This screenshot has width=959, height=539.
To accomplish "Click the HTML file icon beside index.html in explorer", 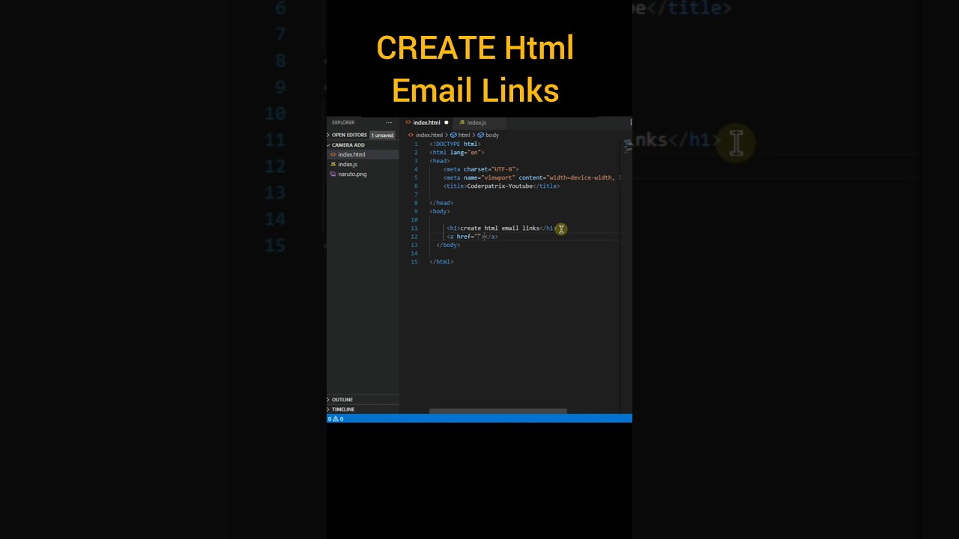I will pyautogui.click(x=333, y=154).
